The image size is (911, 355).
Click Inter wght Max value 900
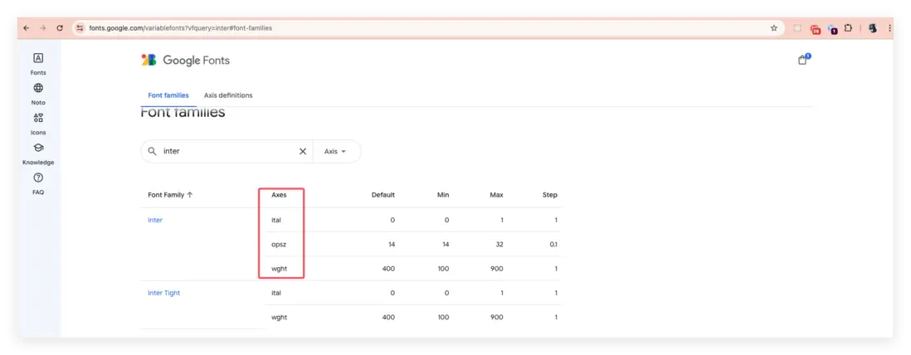(x=497, y=269)
